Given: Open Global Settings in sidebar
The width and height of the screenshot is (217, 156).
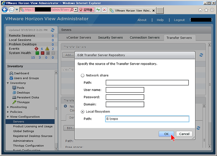Looking at the screenshot, I should click(24, 131).
